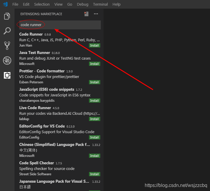Install Chinese (Simplified) Language Pack
The image size is (210, 191).
95,156
